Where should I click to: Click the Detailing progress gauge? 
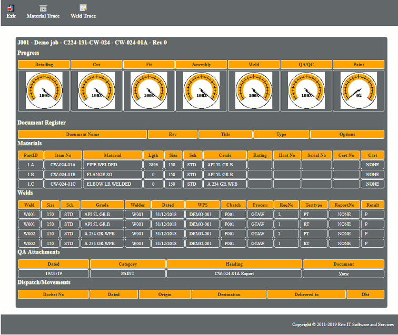44,90
